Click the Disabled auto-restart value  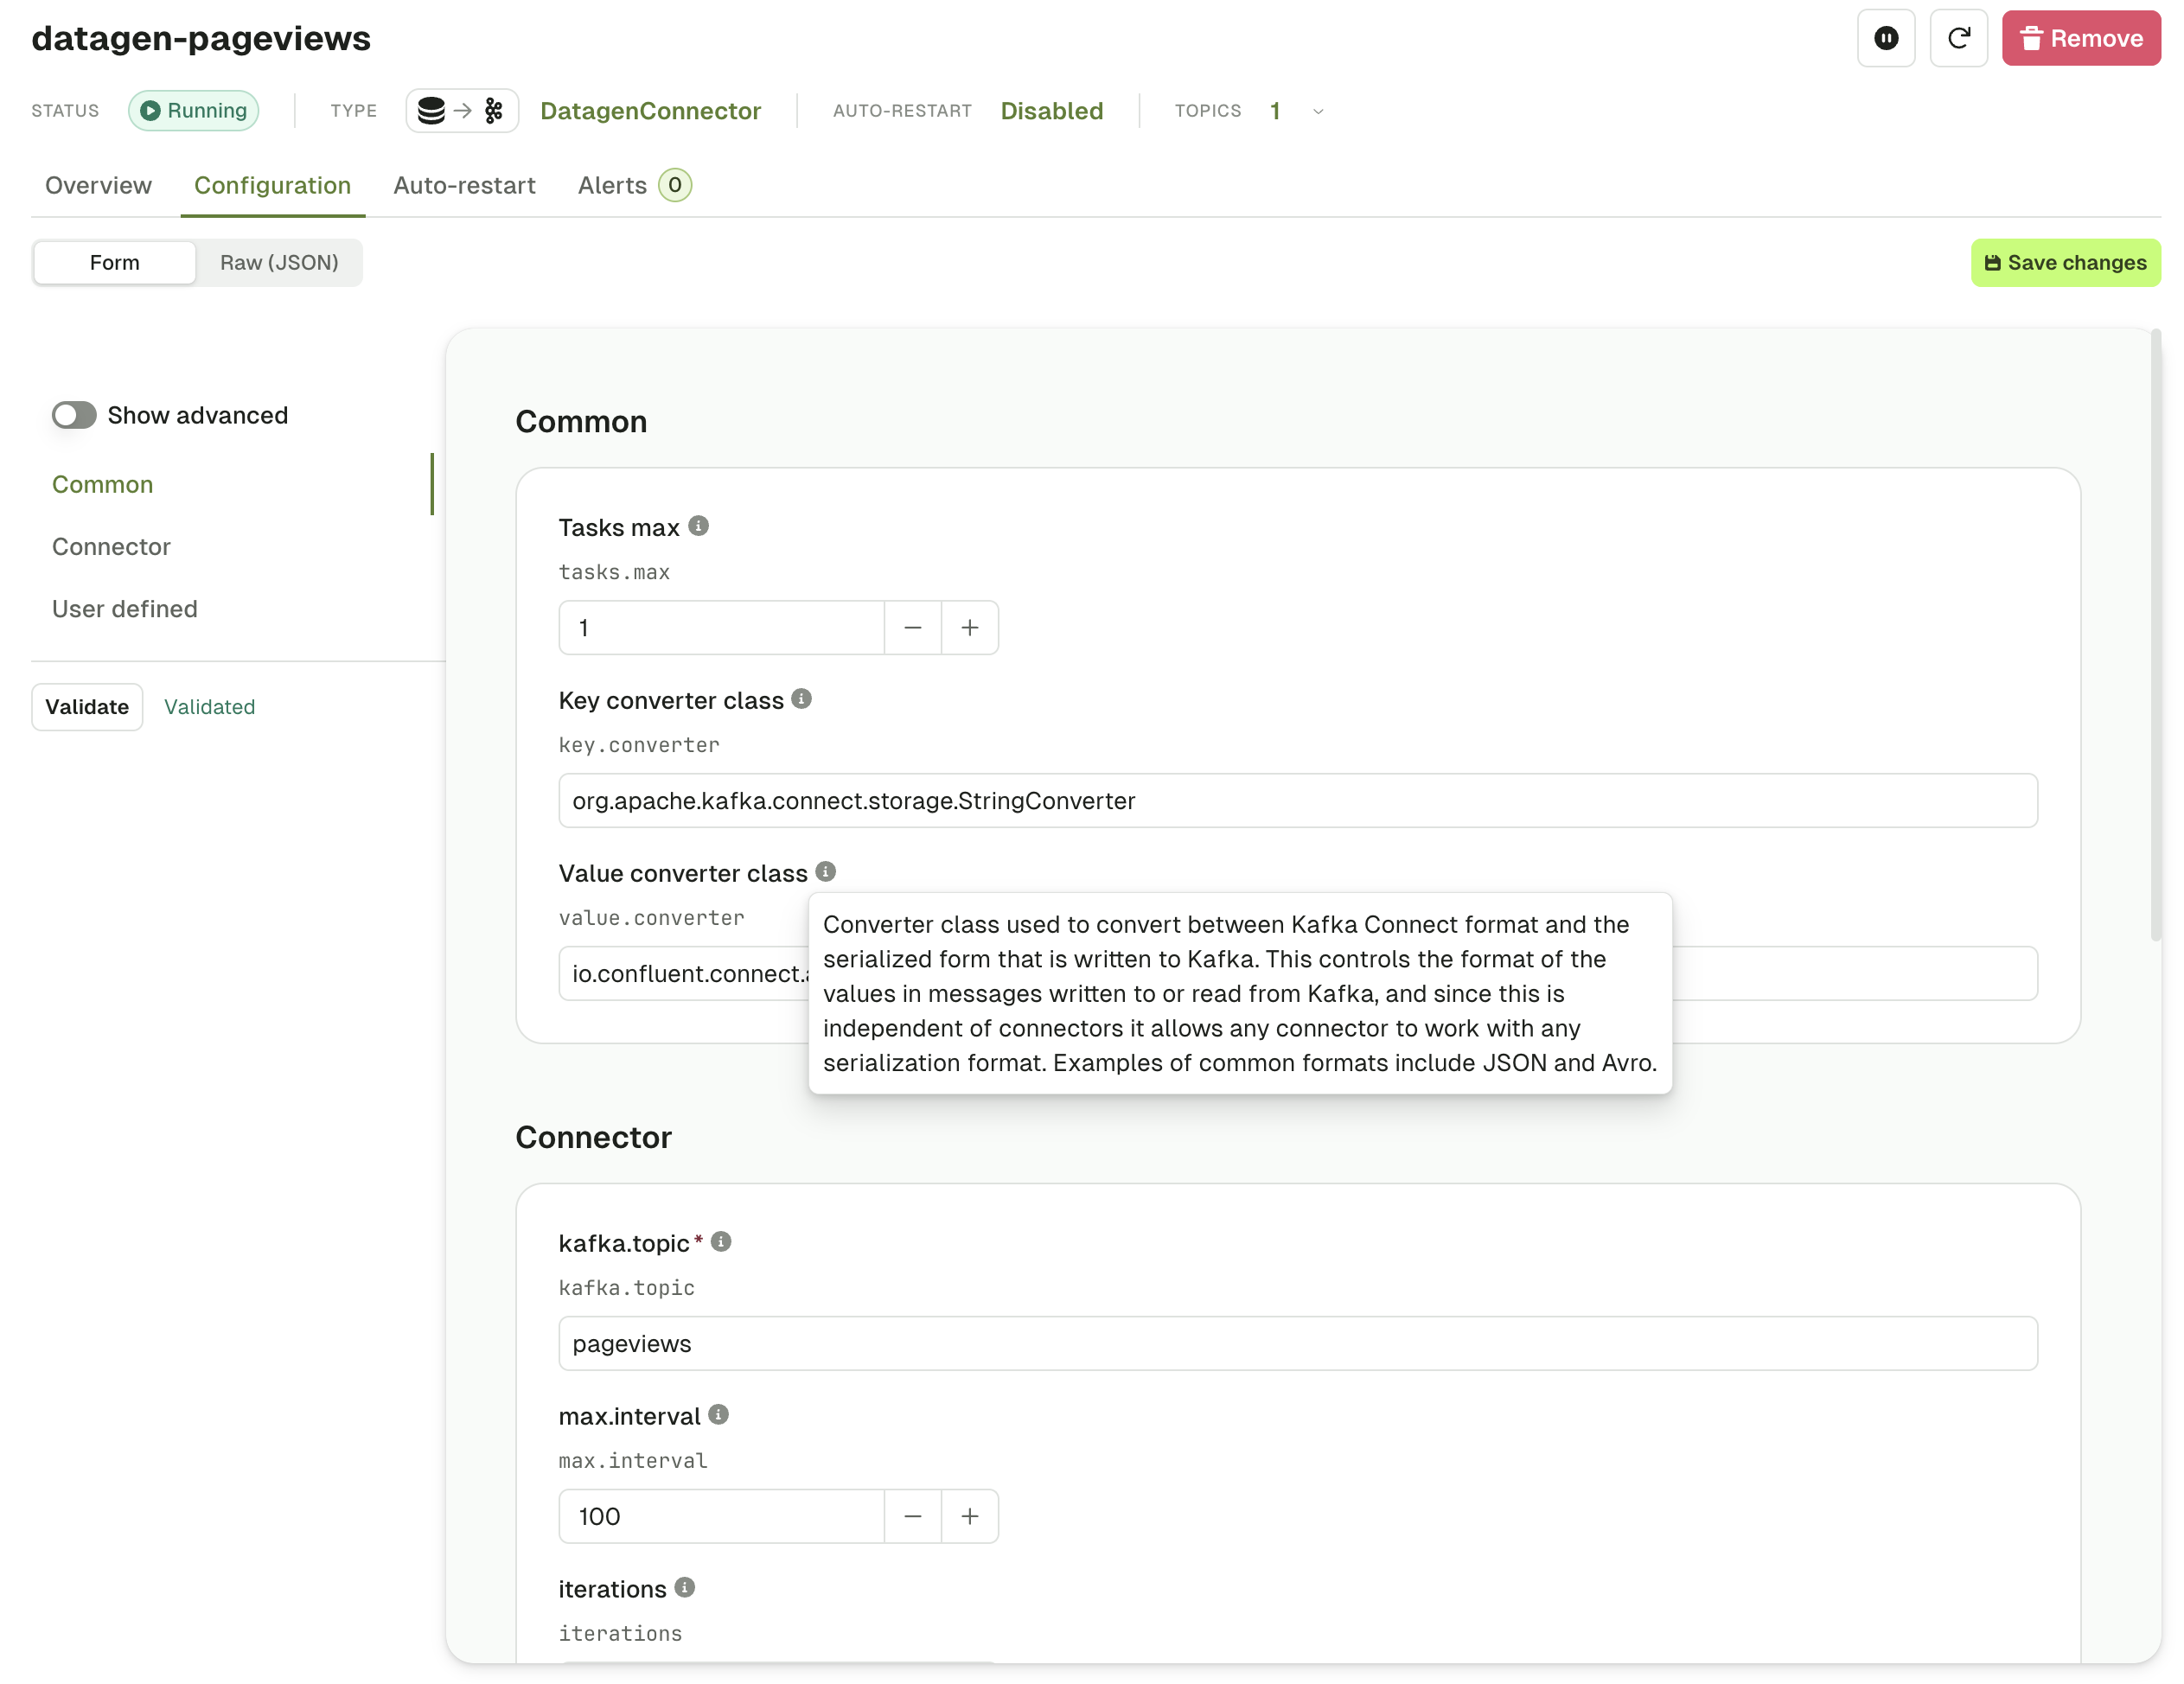tap(1051, 110)
